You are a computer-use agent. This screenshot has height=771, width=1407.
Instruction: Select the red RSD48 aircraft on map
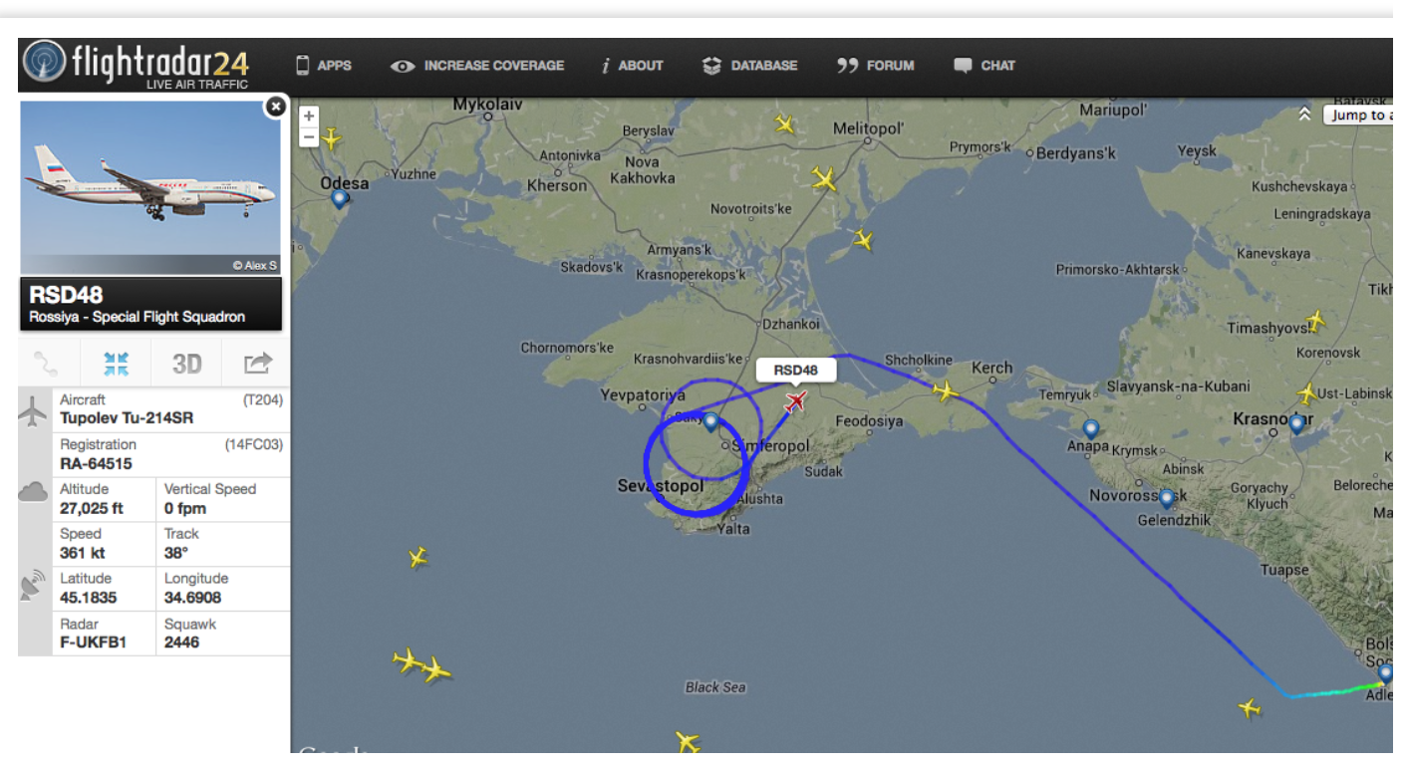[x=795, y=400]
